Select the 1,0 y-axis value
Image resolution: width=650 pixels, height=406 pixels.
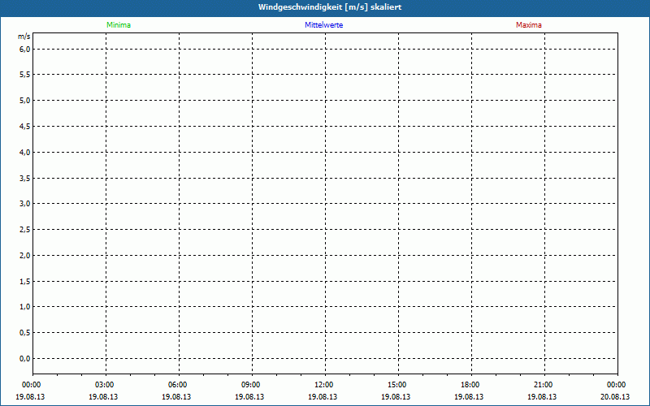(x=25, y=307)
